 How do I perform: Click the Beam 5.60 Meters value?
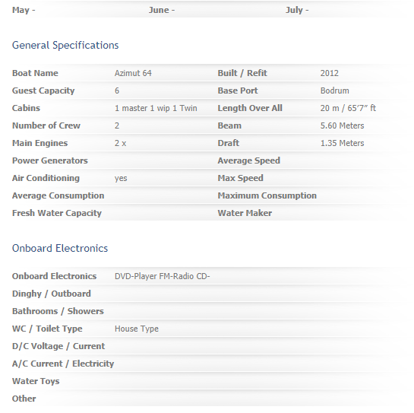click(342, 125)
